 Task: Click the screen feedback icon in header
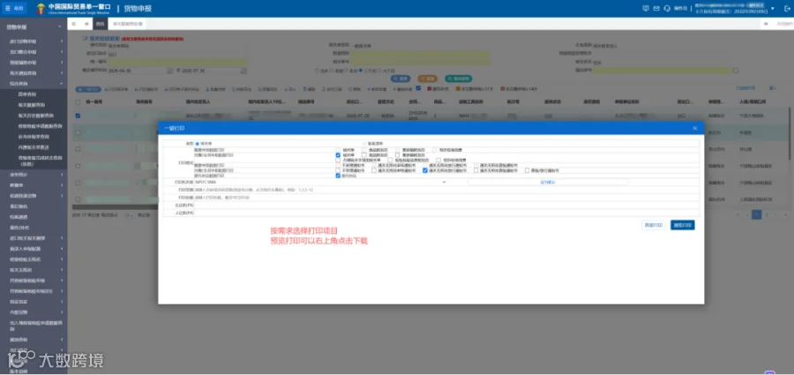coord(646,8)
